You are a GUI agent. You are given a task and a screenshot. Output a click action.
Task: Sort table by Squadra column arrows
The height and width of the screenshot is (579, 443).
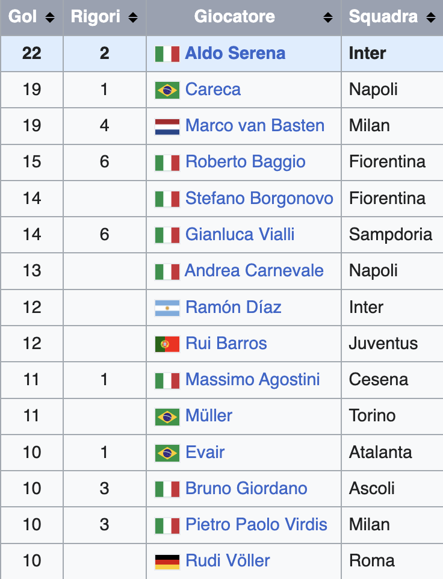pos(431,17)
